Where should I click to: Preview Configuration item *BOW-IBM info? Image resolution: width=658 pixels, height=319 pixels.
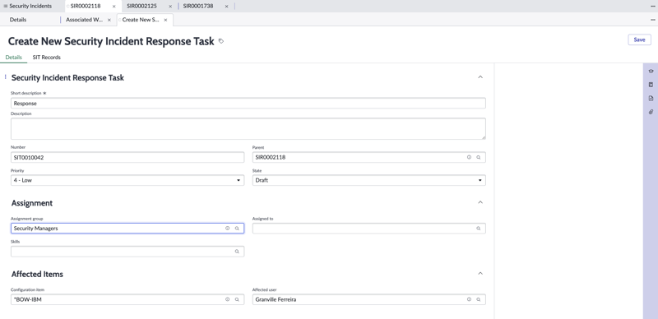pos(228,300)
